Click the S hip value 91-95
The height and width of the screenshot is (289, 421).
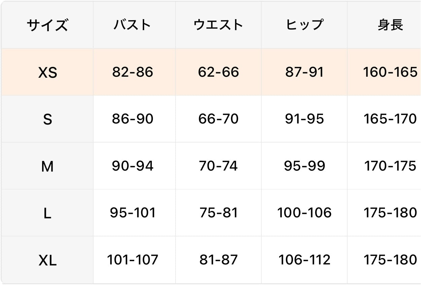click(x=304, y=119)
